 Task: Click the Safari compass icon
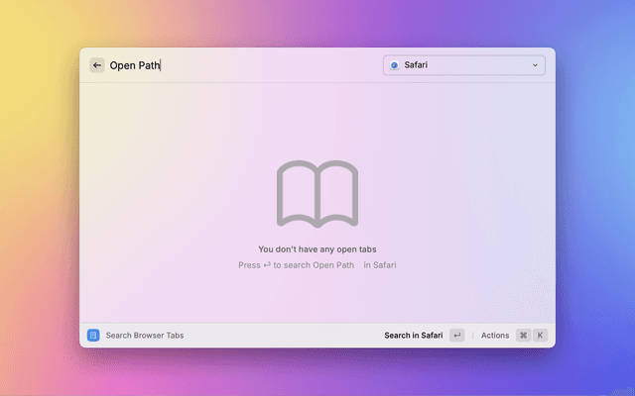[x=394, y=65]
